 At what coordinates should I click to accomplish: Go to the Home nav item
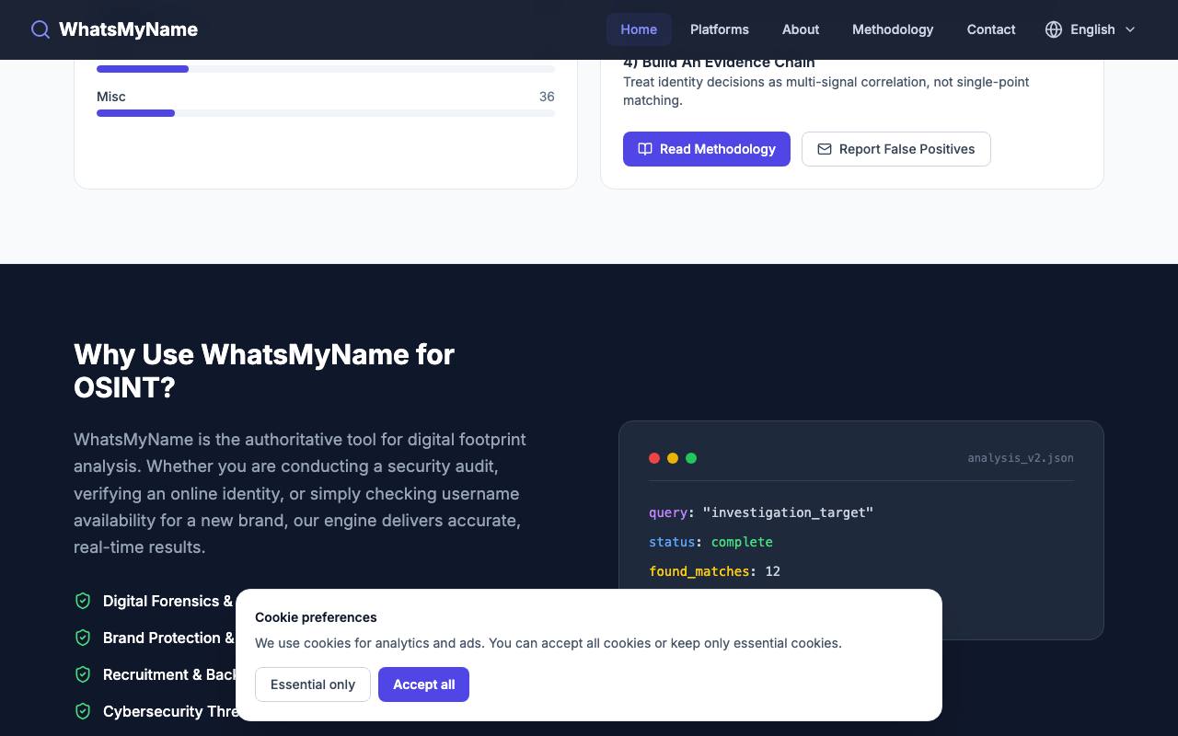tap(639, 29)
